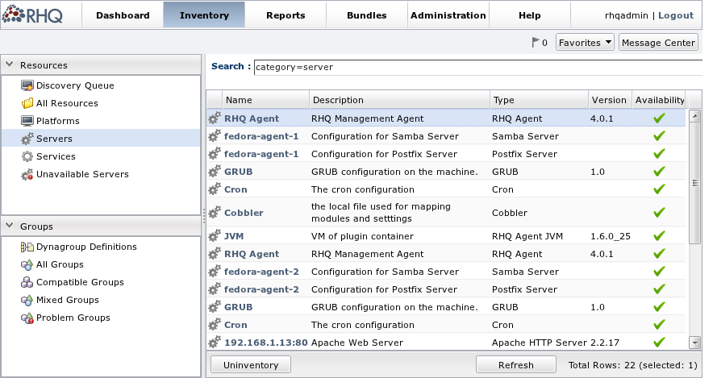Open the Discovery Queue icon
Image resolution: width=717 pixels, height=378 pixels.
coord(27,85)
